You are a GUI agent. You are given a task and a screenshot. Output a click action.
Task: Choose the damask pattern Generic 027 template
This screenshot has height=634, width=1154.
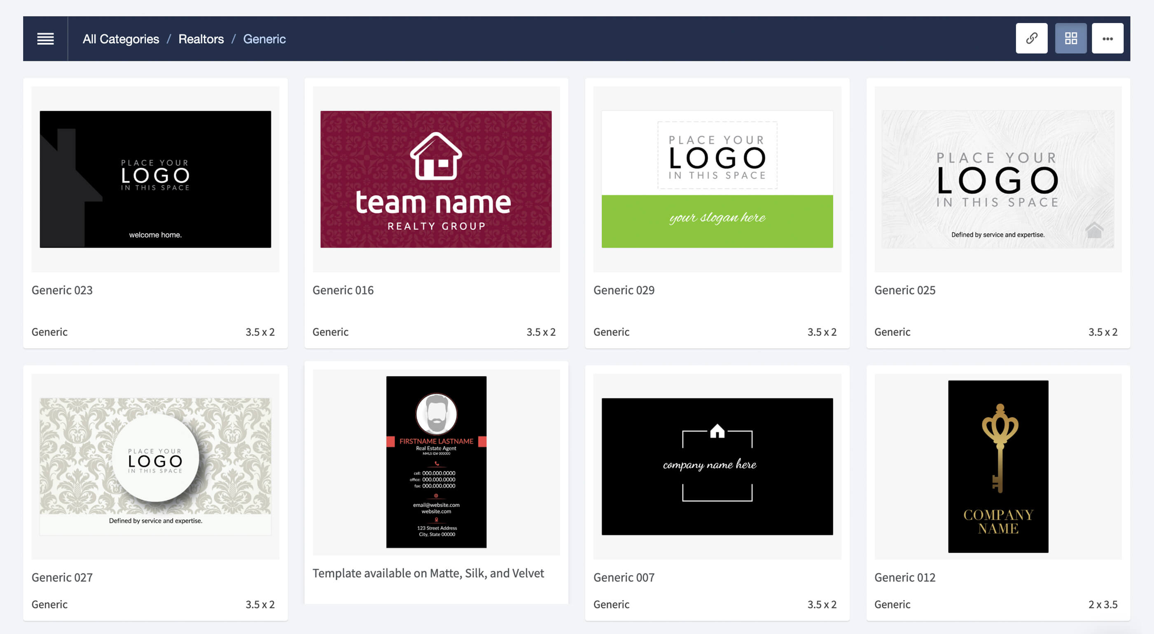155,466
